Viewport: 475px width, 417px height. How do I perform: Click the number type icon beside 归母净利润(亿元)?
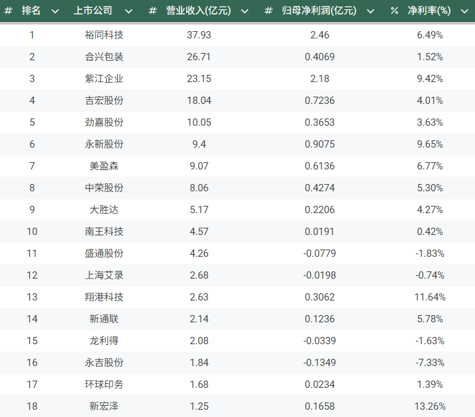click(x=268, y=11)
